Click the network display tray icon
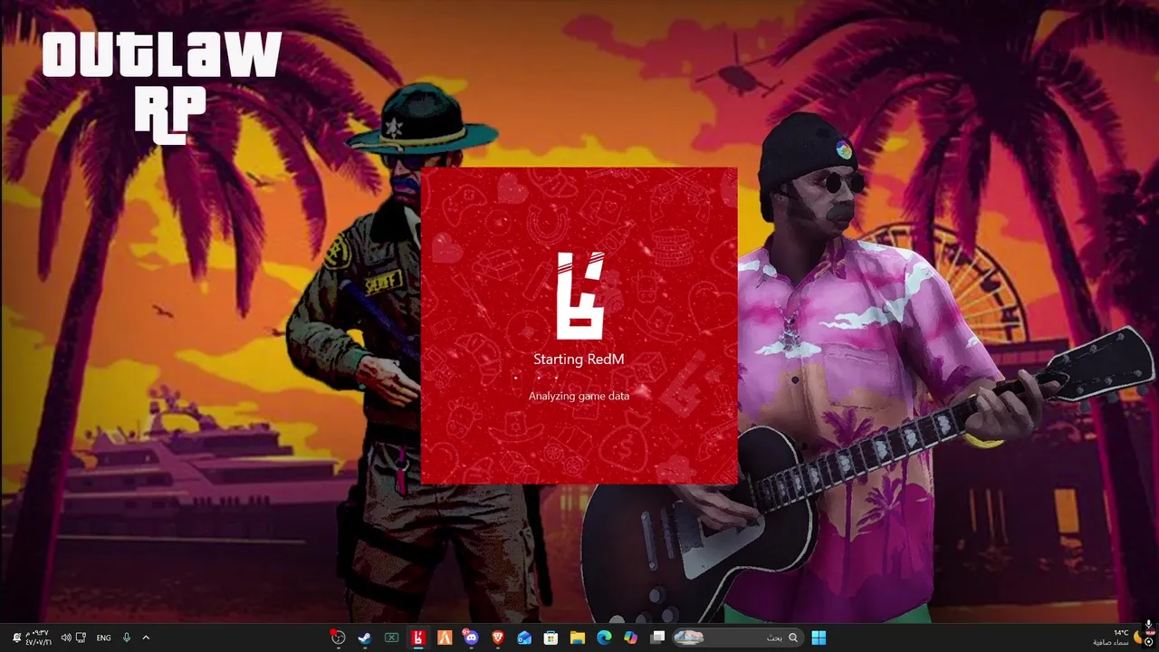The width and height of the screenshot is (1159, 652). [81, 638]
